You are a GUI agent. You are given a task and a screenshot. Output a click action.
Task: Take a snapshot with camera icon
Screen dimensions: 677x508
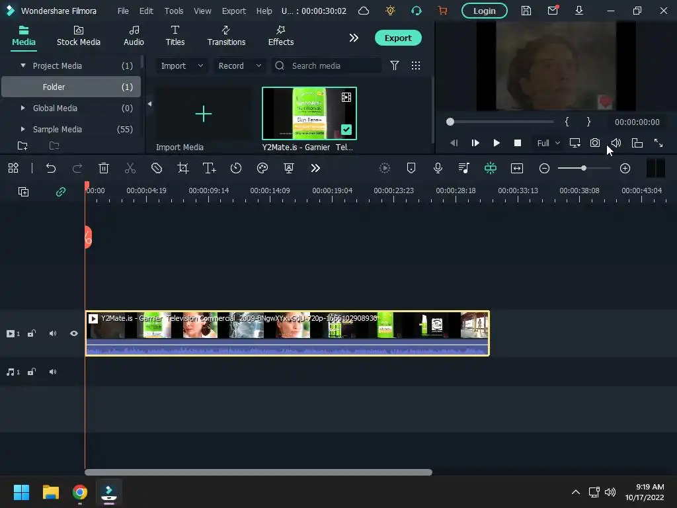pyautogui.click(x=595, y=143)
